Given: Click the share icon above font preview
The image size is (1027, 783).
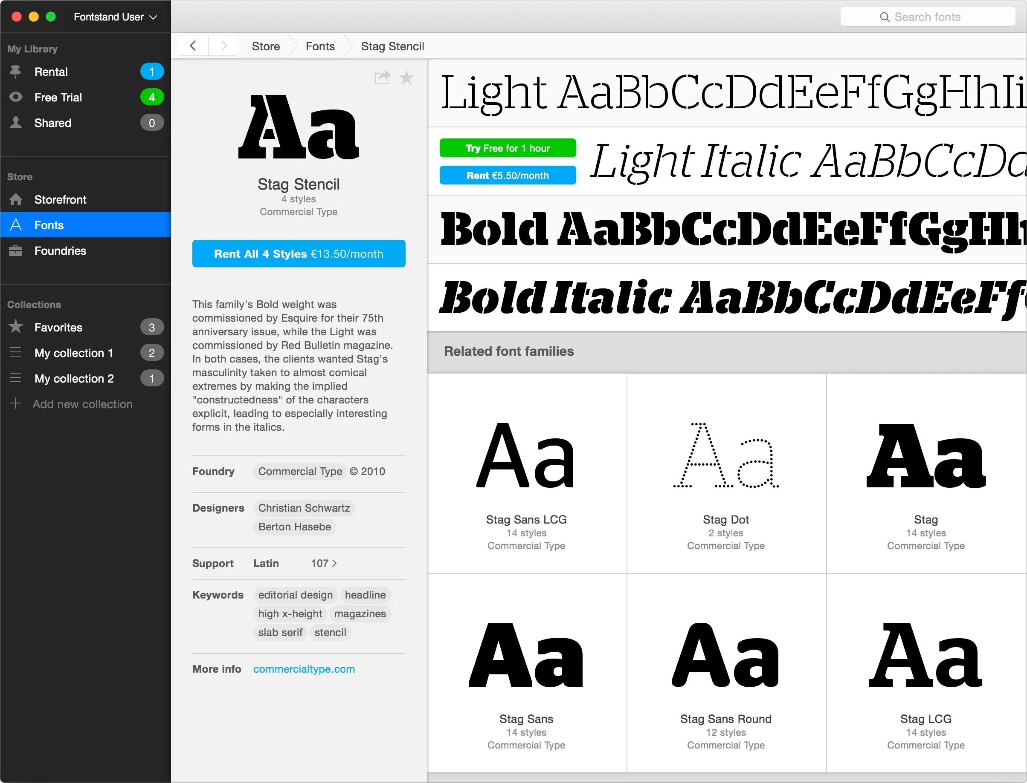Looking at the screenshot, I should tap(382, 78).
